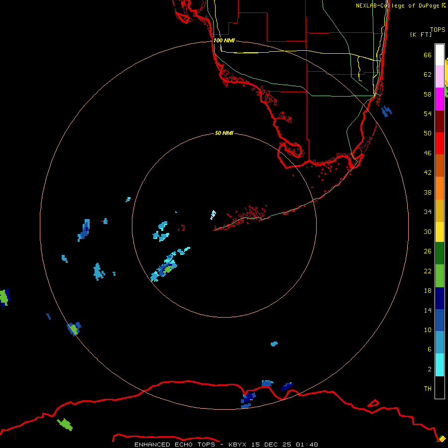Click the light blue legend swatch
The image size is (448, 448).
pos(440,342)
